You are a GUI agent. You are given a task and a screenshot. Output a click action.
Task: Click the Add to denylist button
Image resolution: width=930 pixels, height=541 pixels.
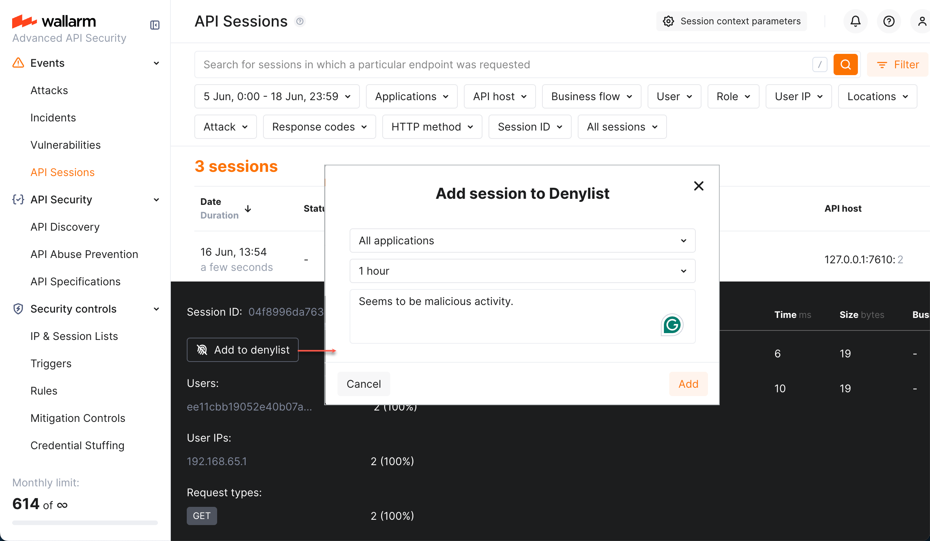243,349
